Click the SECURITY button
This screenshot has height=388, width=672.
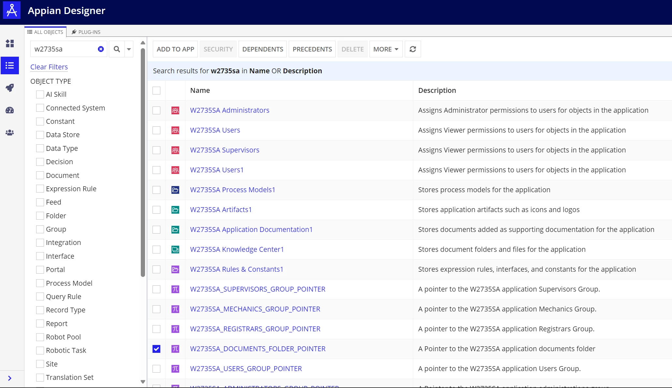coord(218,49)
